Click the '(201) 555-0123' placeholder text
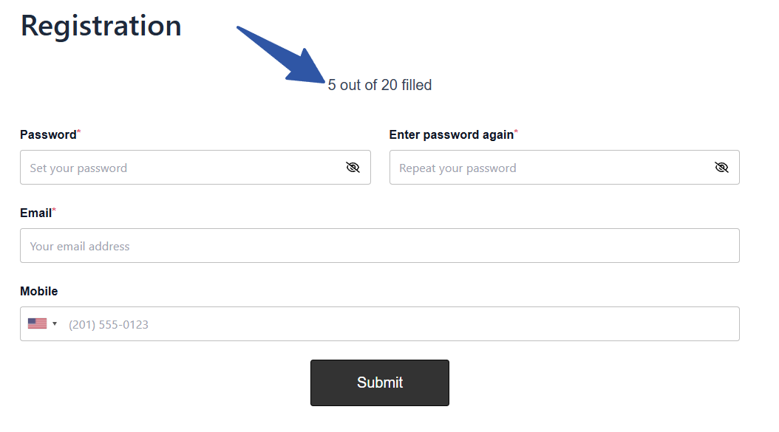This screenshot has width=779, height=432. tap(109, 324)
